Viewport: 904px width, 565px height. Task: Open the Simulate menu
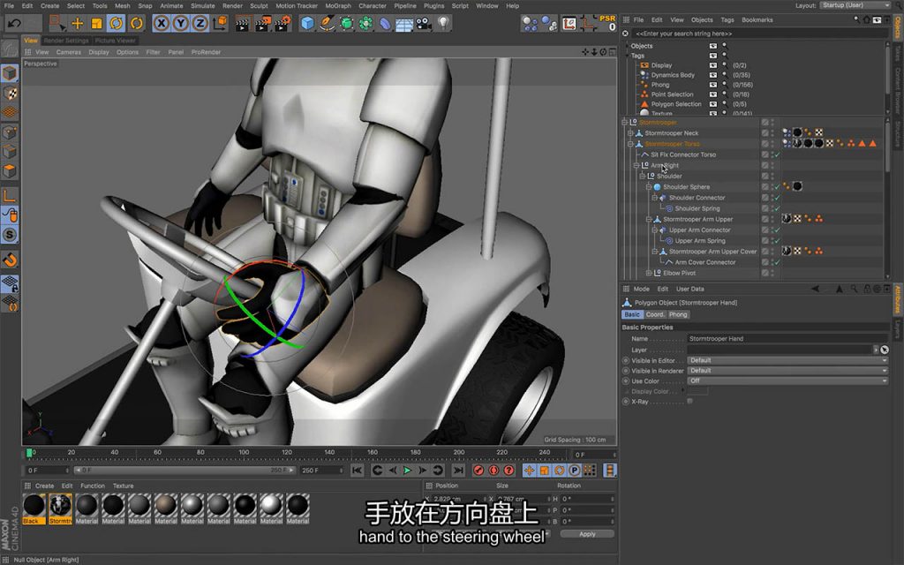pos(202,6)
